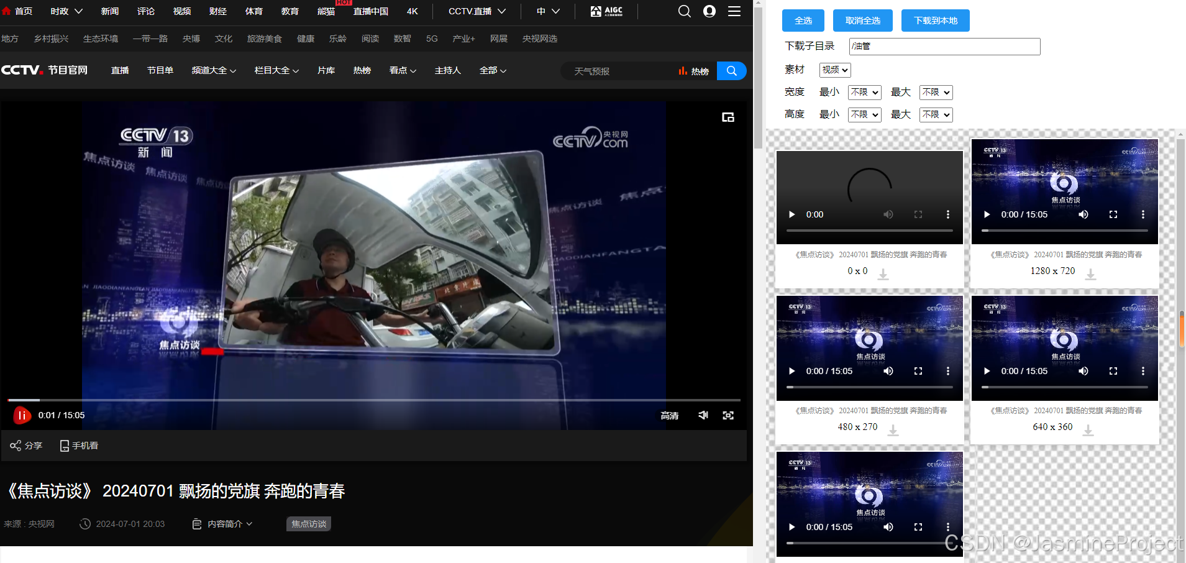
Task: Open 宽度 最小 dropdown
Action: tap(864, 92)
